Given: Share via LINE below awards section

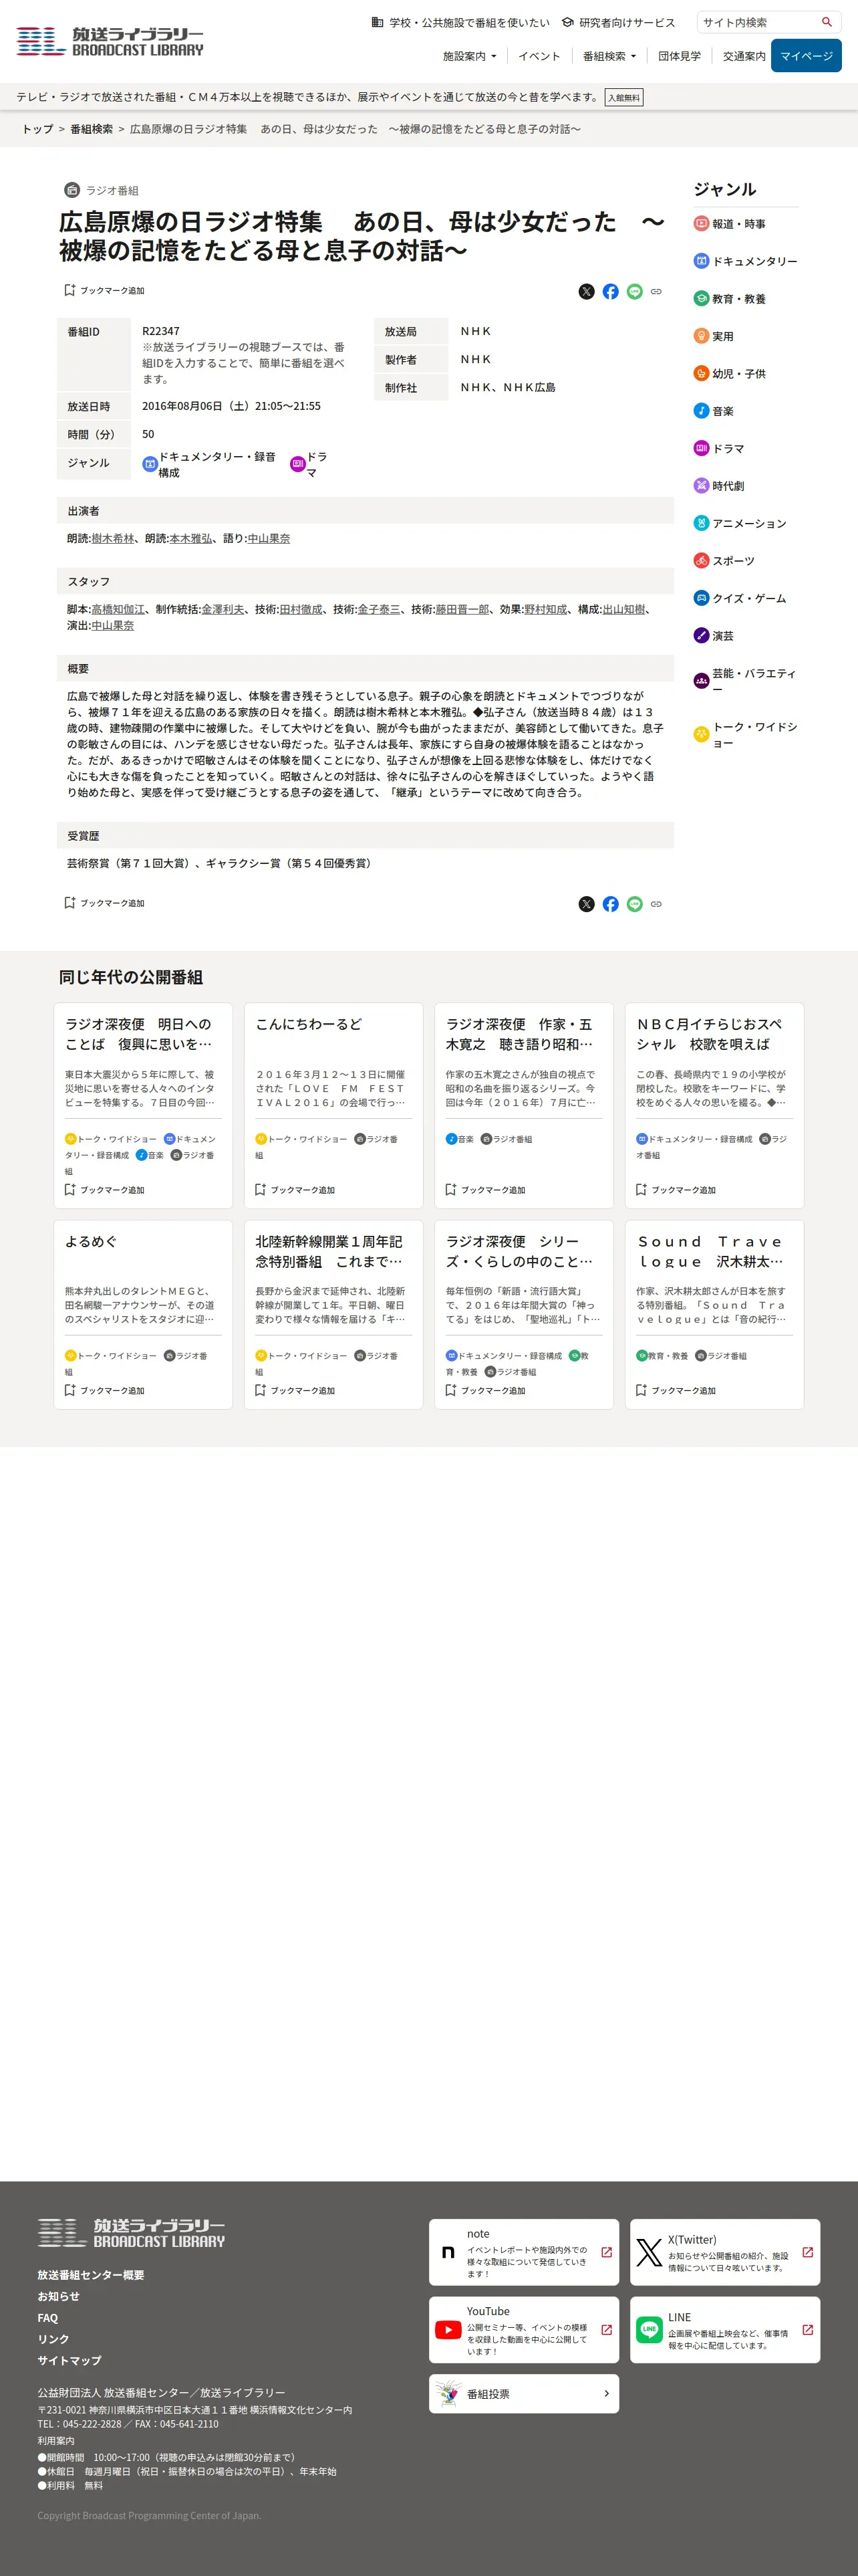Looking at the screenshot, I should 634,904.
